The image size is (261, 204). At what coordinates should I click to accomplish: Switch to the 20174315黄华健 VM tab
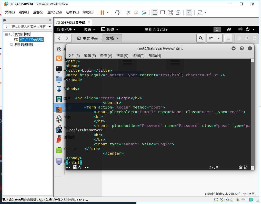(x=73, y=23)
